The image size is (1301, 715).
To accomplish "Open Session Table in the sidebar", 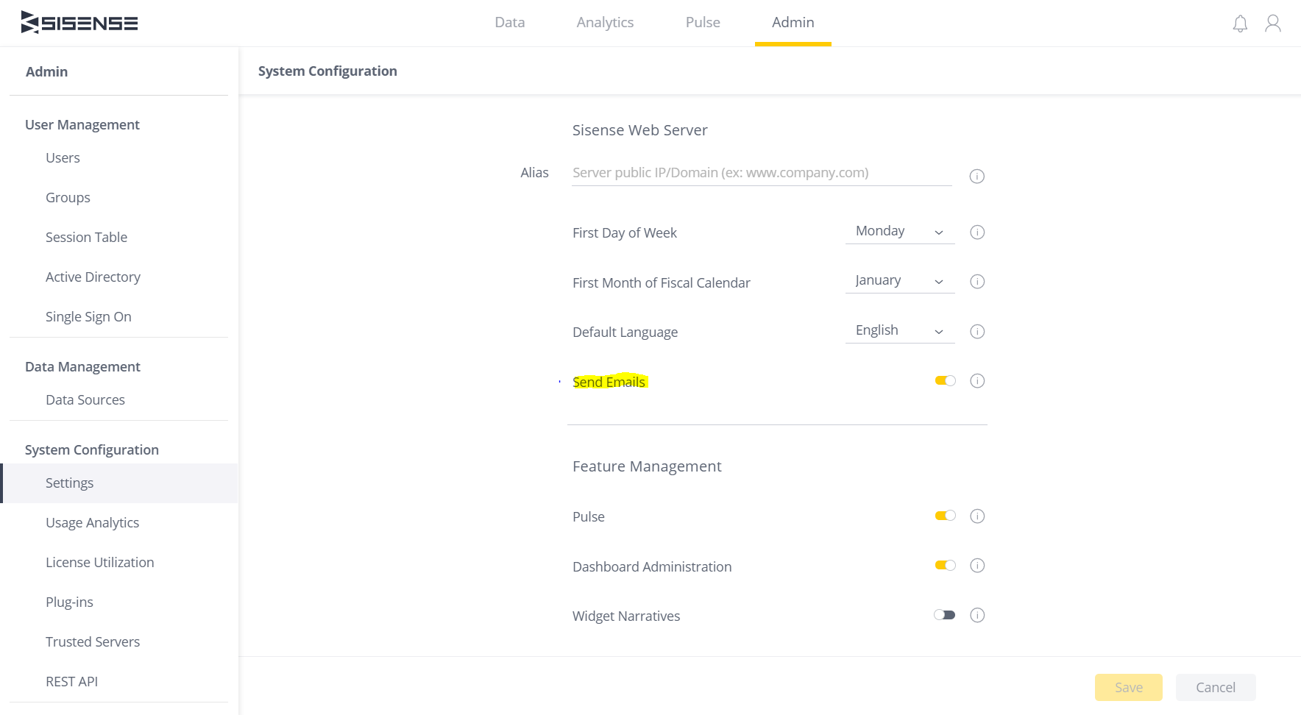I will tap(86, 238).
